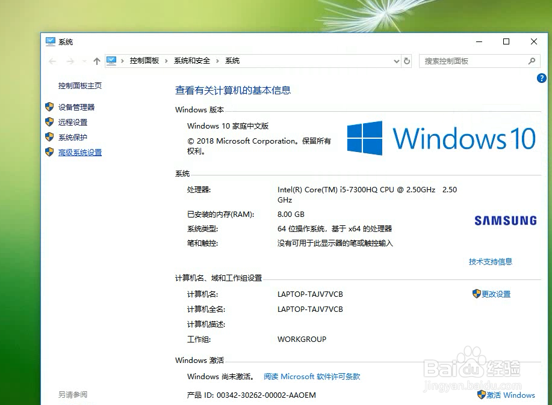Focus the 搜索控制面板 search field
This screenshot has height=405, width=552.
480,61
